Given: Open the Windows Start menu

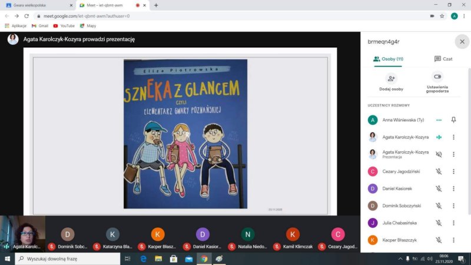Looking at the screenshot, I should point(7,259).
